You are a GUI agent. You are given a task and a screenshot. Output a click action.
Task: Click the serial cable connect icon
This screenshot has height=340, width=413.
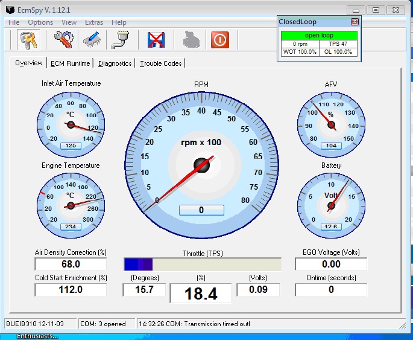pos(121,40)
